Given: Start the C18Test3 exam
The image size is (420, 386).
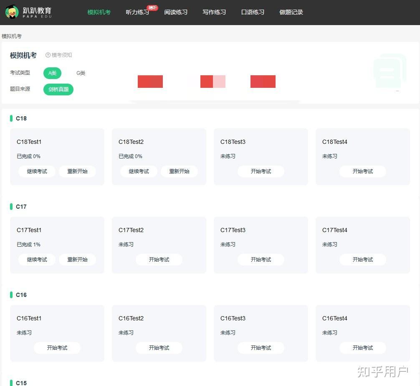Looking at the screenshot, I should coord(261,171).
